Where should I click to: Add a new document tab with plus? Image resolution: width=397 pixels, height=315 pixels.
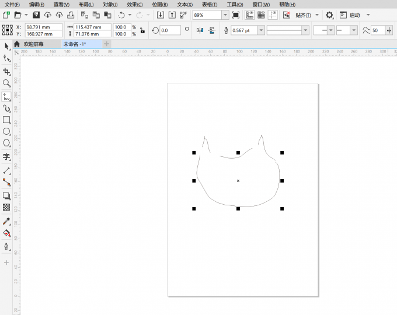point(107,44)
